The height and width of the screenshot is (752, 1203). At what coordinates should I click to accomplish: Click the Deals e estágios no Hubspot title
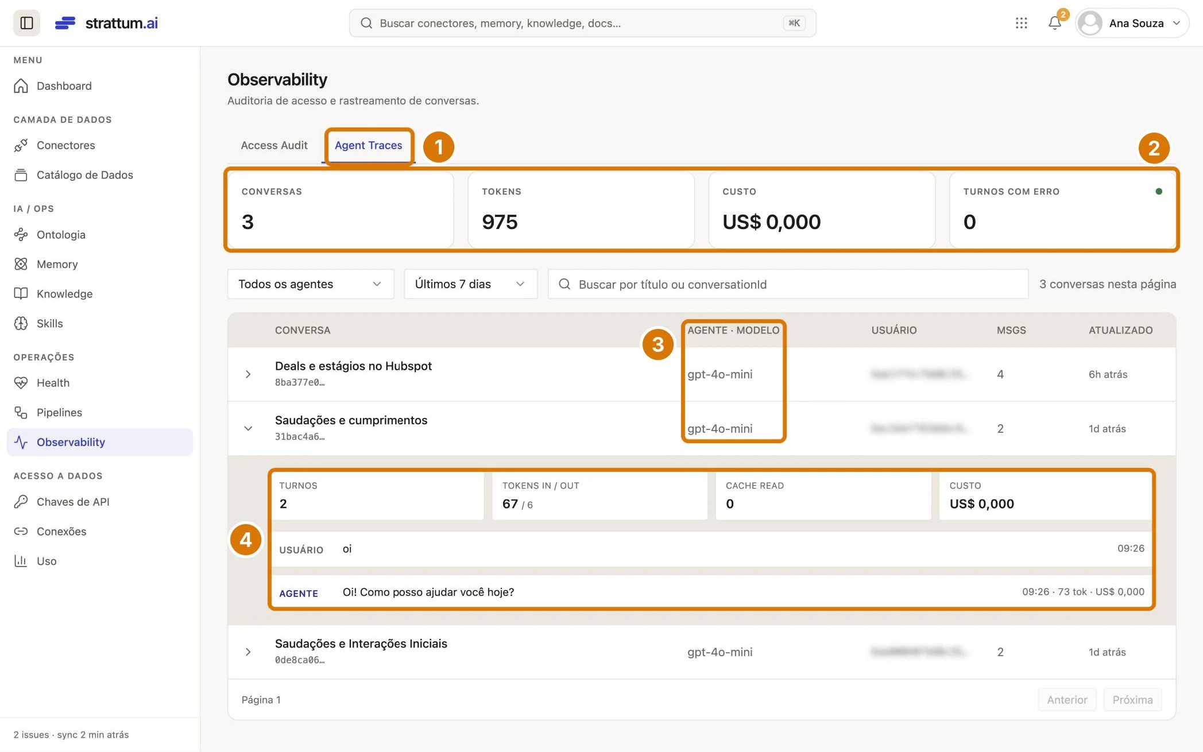[353, 366]
